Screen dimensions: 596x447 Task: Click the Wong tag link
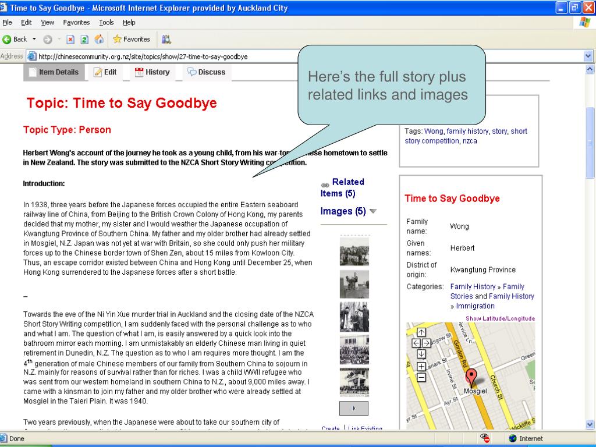[x=434, y=131]
